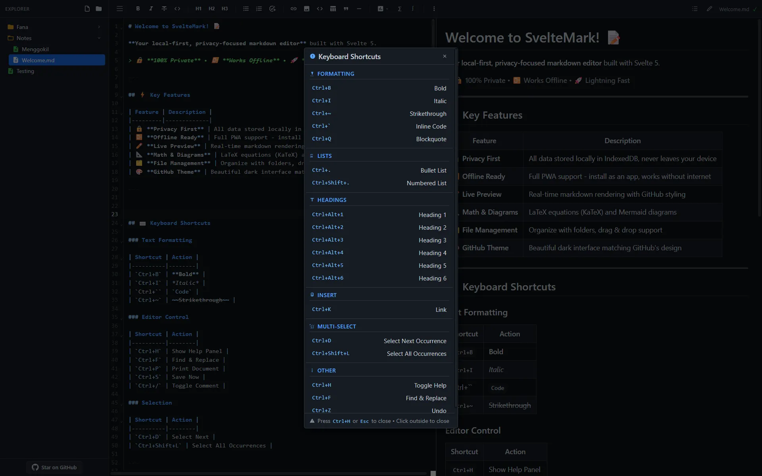Open the diagram dropdown arrow in toolbar
762x476 pixels.
point(387,9)
